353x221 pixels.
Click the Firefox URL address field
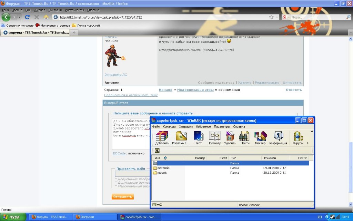pos(163,17)
